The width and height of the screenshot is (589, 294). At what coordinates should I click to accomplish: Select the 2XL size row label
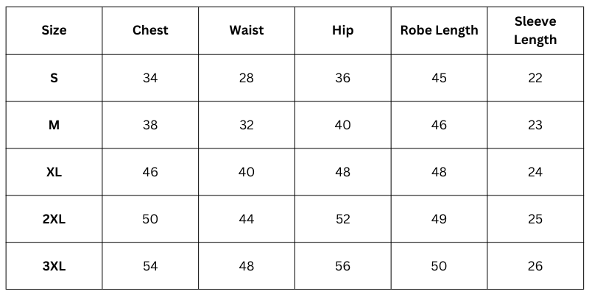click(x=54, y=219)
